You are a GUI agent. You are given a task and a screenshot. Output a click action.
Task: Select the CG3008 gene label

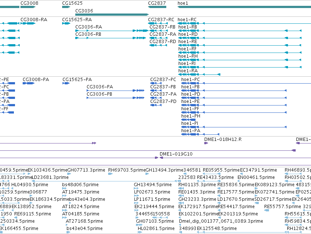click(29, 3)
